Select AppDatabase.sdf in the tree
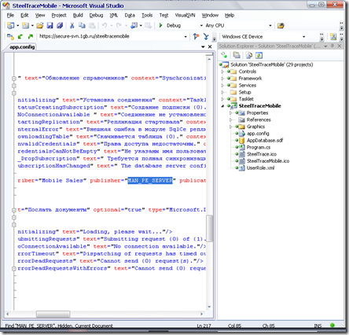Screen dimensions: 349x335 click(x=265, y=140)
